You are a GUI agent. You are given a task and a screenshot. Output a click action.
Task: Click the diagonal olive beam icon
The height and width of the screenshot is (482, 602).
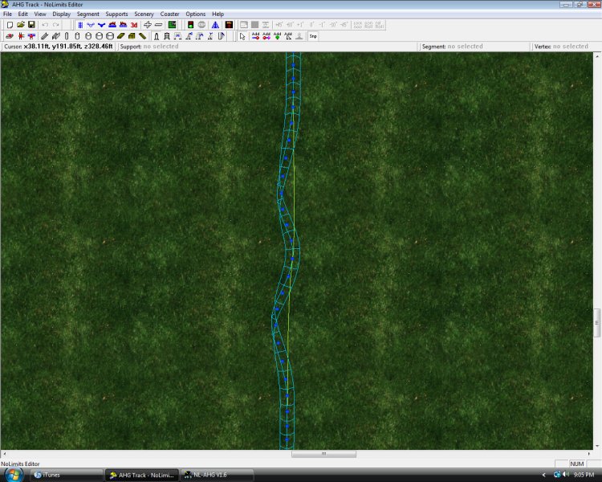[x=142, y=36]
